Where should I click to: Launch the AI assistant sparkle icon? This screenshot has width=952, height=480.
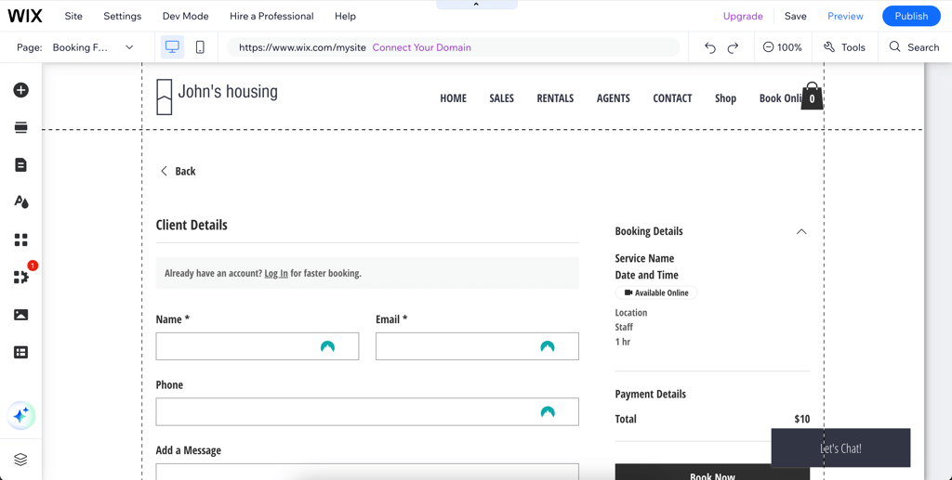(21, 416)
